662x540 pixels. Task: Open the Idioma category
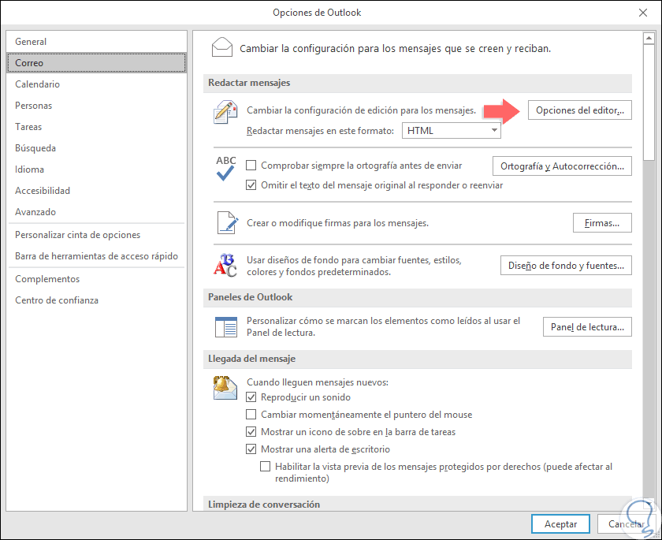97,169
